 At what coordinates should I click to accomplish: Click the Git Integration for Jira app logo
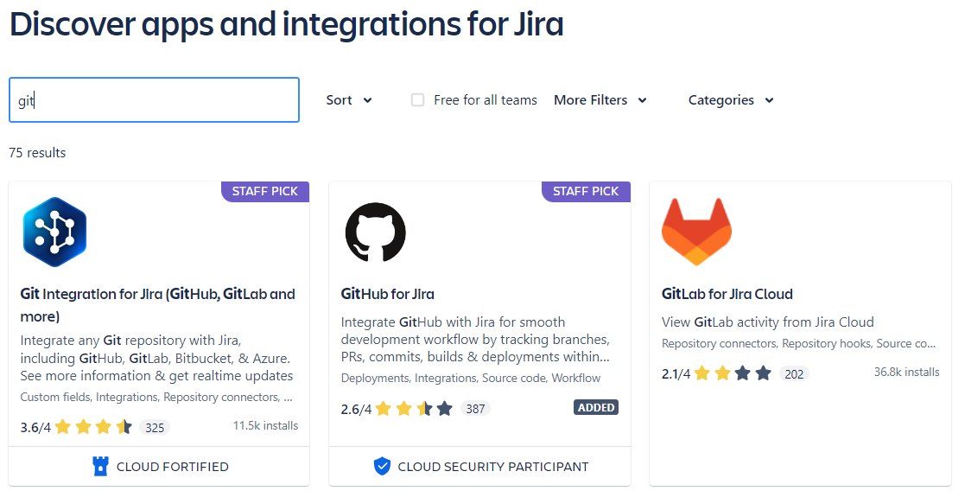click(54, 233)
